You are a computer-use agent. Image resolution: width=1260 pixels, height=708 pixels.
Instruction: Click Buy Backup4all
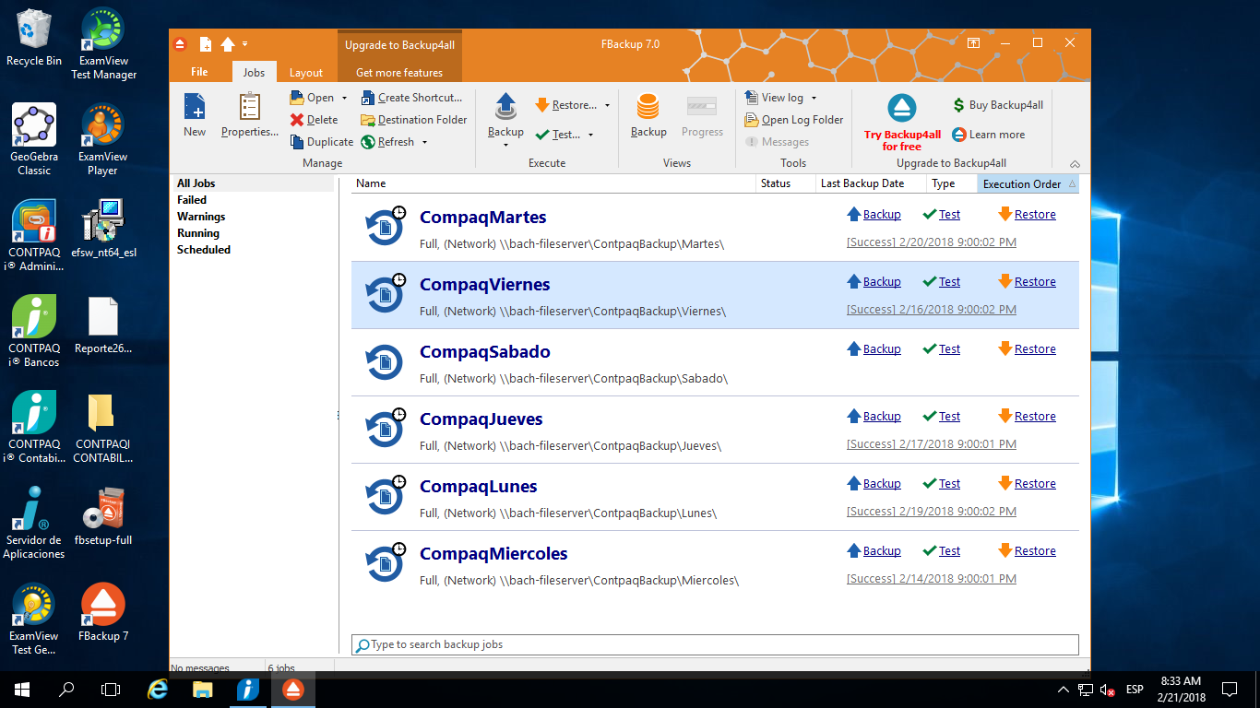pyautogui.click(x=998, y=105)
